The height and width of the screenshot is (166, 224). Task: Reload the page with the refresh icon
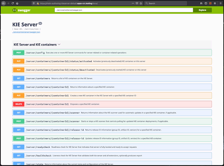[x=13, y=3]
